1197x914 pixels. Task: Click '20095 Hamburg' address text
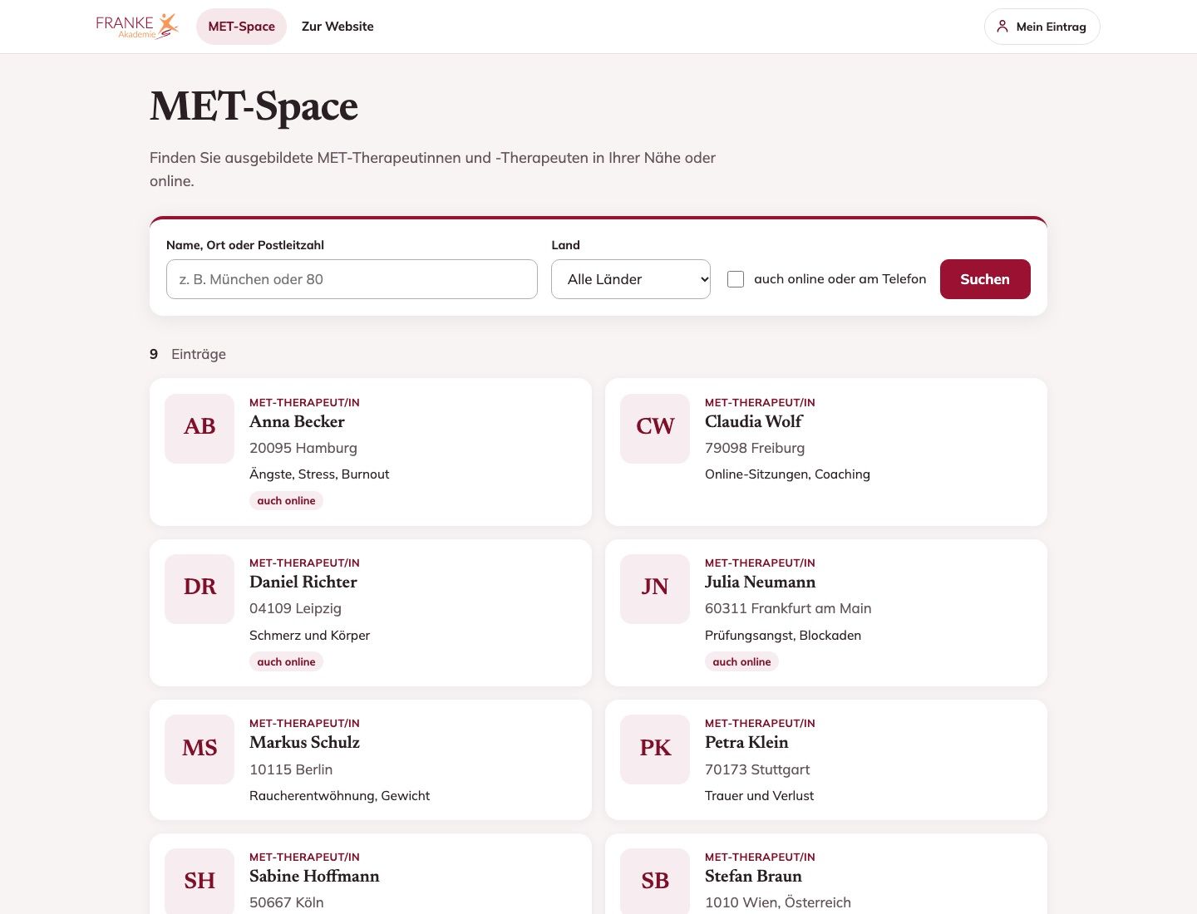click(x=303, y=449)
